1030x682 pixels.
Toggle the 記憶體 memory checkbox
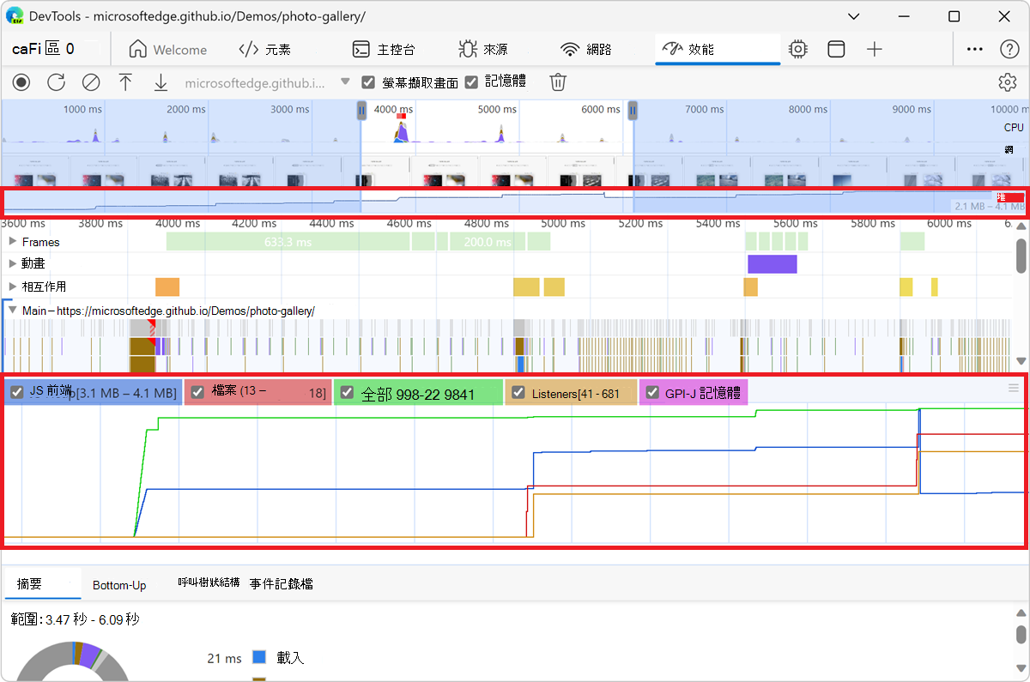point(471,82)
